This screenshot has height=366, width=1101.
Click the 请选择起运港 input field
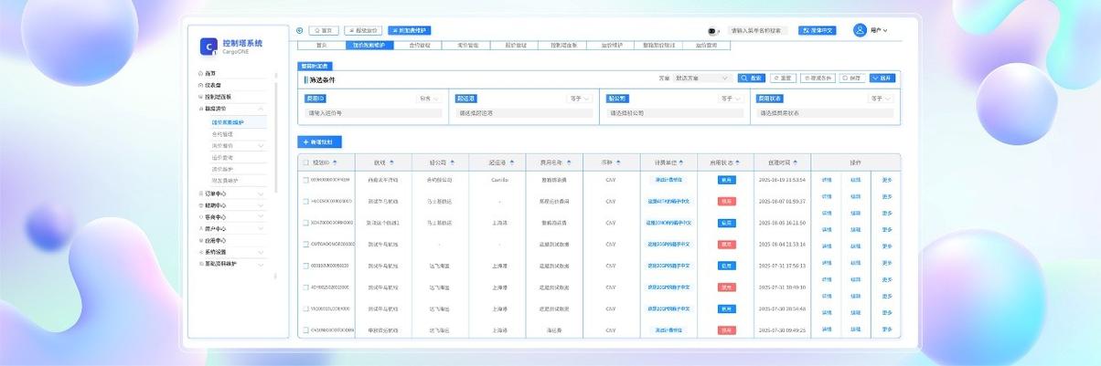tap(523, 113)
